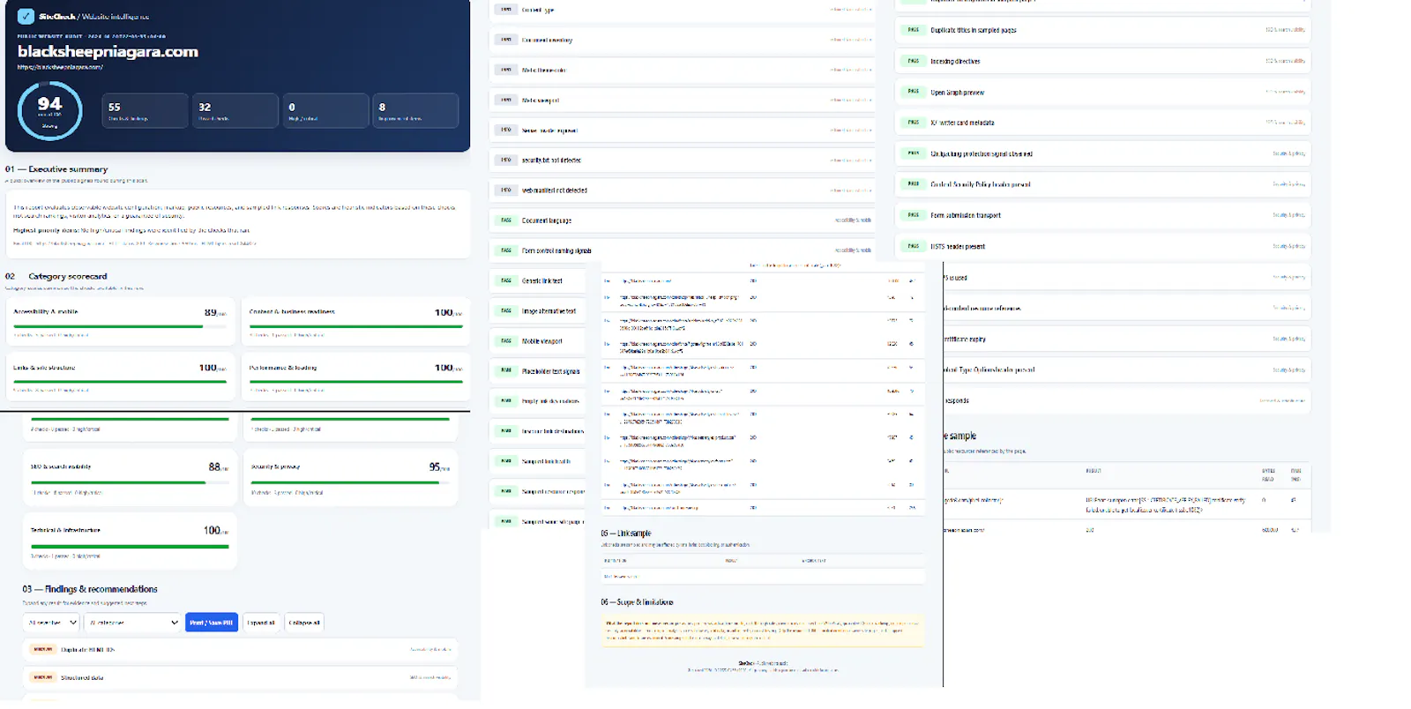Viewport: 1411px width, 709px height.
Task: Expand the Document language finding
Action: click(x=683, y=220)
